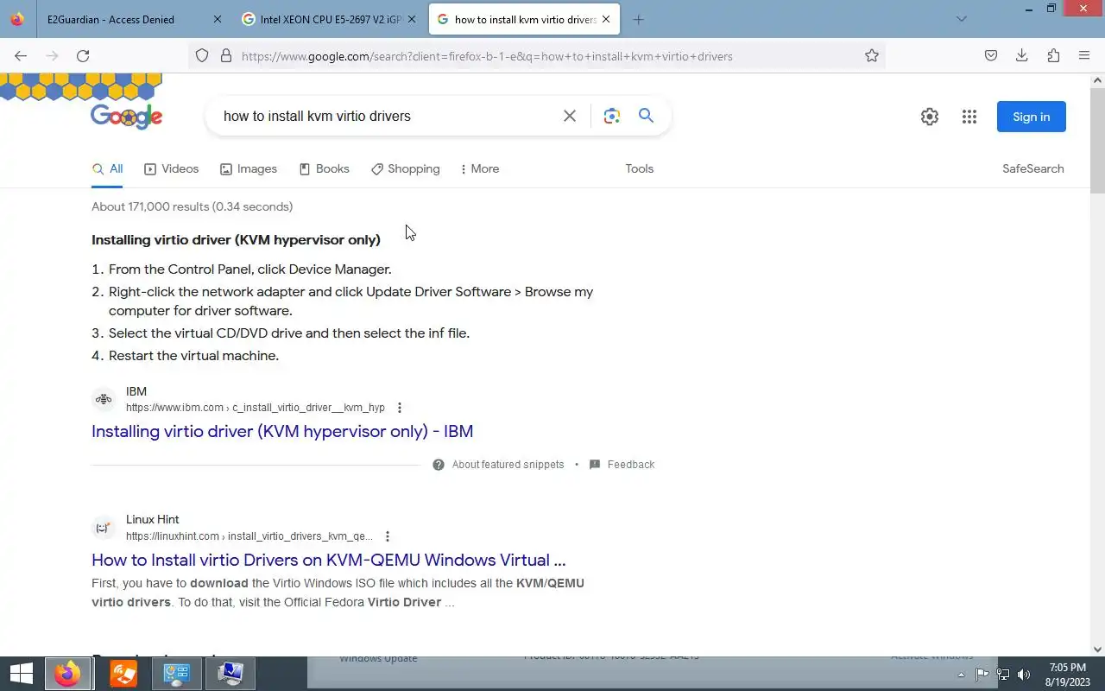Switch to Images results tab
Viewport: 1105px width, 691px height.
pyautogui.click(x=249, y=168)
